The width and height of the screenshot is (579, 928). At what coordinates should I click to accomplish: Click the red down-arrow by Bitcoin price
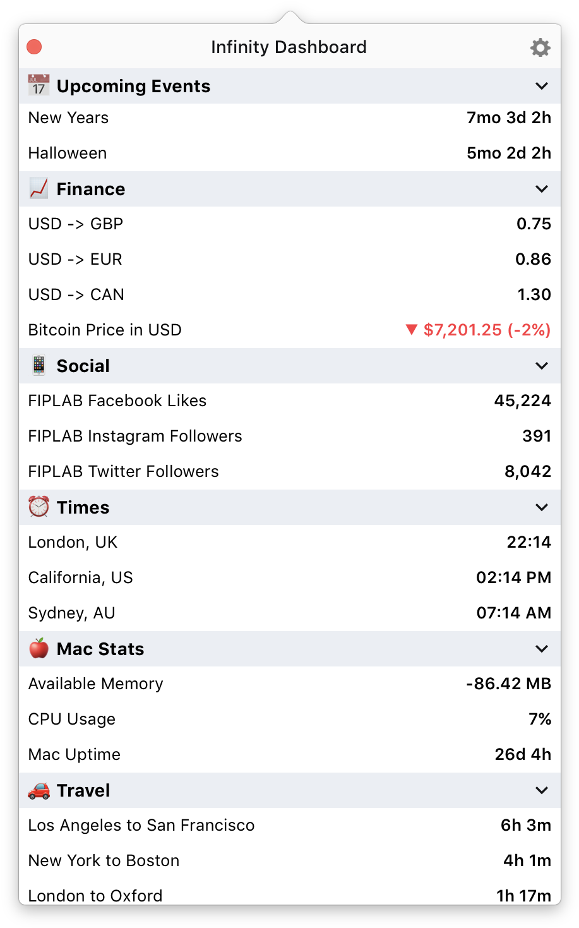[411, 329]
